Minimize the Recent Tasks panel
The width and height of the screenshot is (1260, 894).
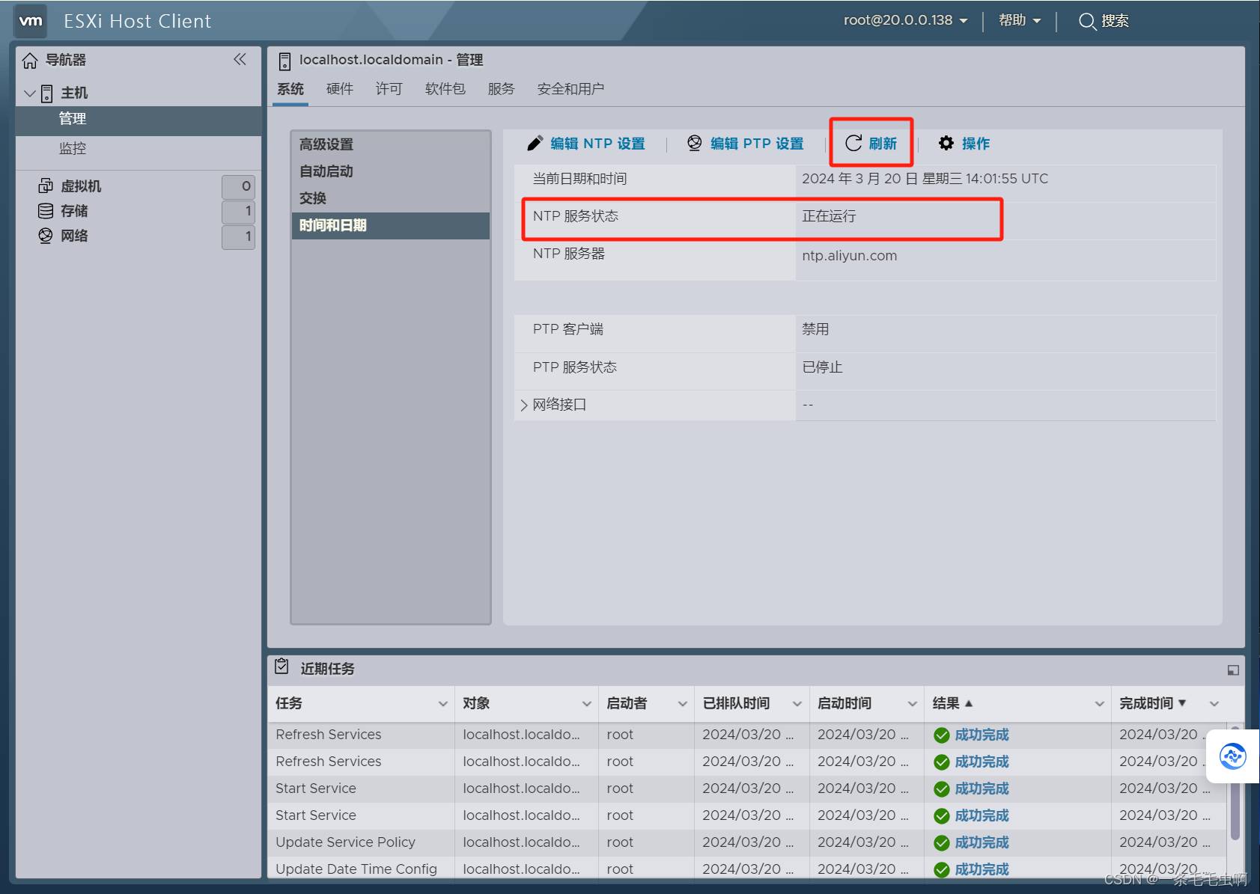coord(1232,670)
